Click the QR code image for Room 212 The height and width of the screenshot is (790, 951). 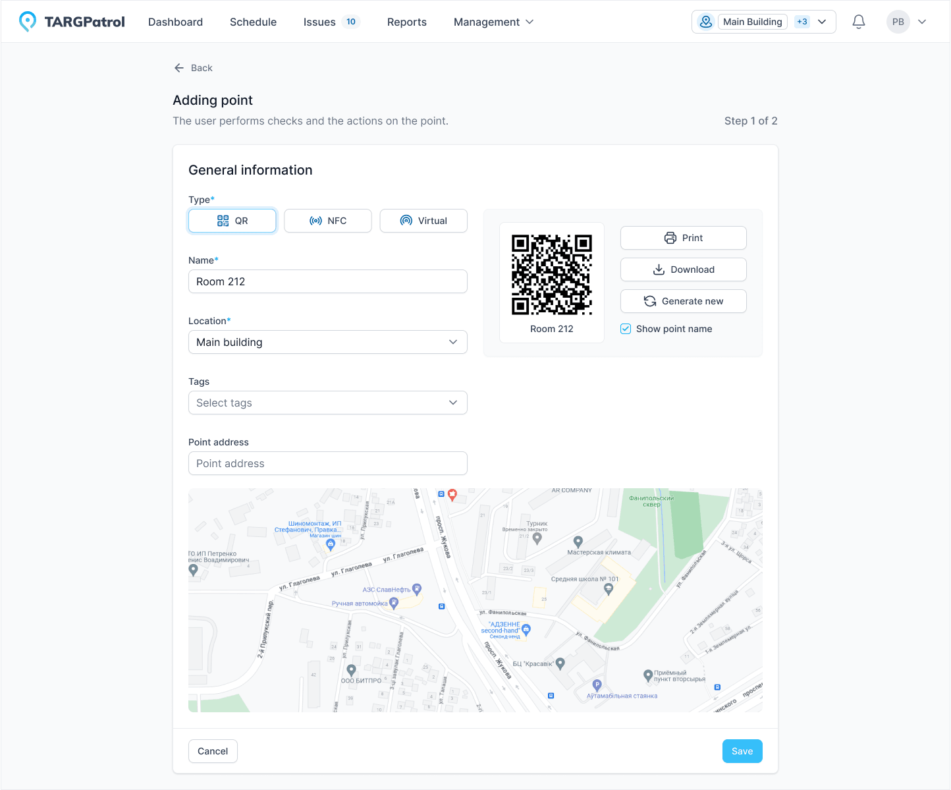tap(552, 275)
